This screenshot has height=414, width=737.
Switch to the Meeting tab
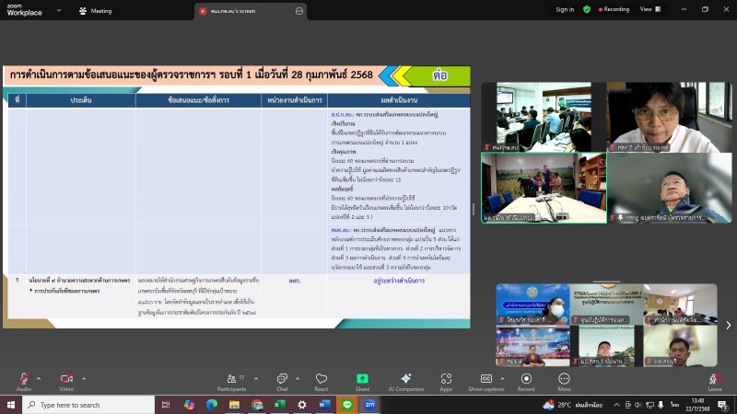96,10
